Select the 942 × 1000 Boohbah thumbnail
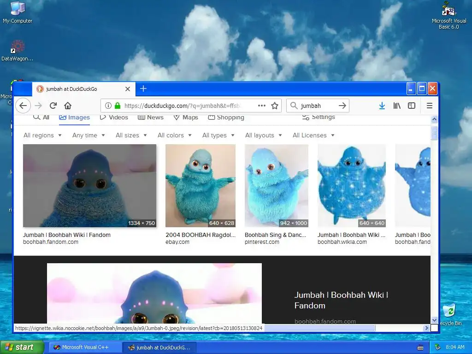472x354 pixels. tap(277, 186)
